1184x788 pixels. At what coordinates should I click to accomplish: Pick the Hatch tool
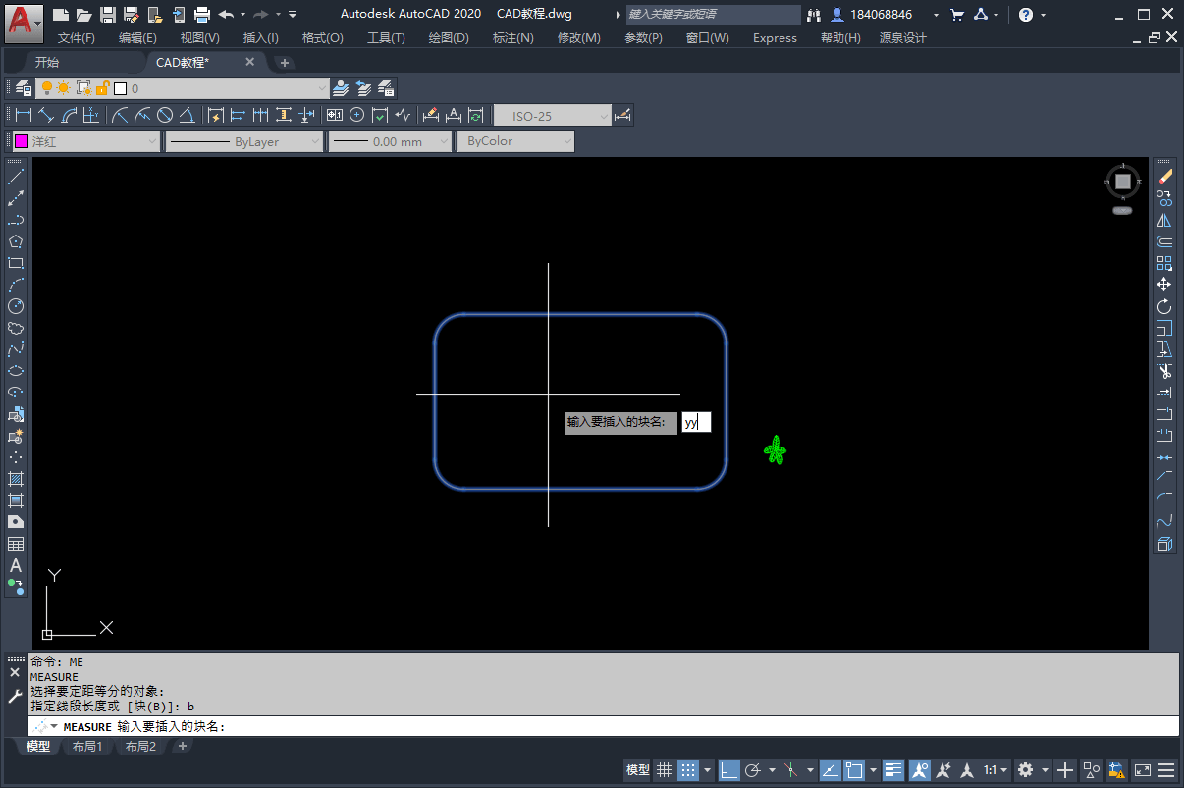coord(16,479)
